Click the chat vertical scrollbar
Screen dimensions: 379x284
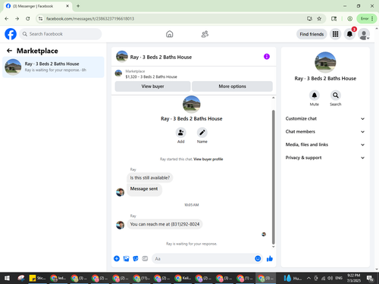pos(273,176)
